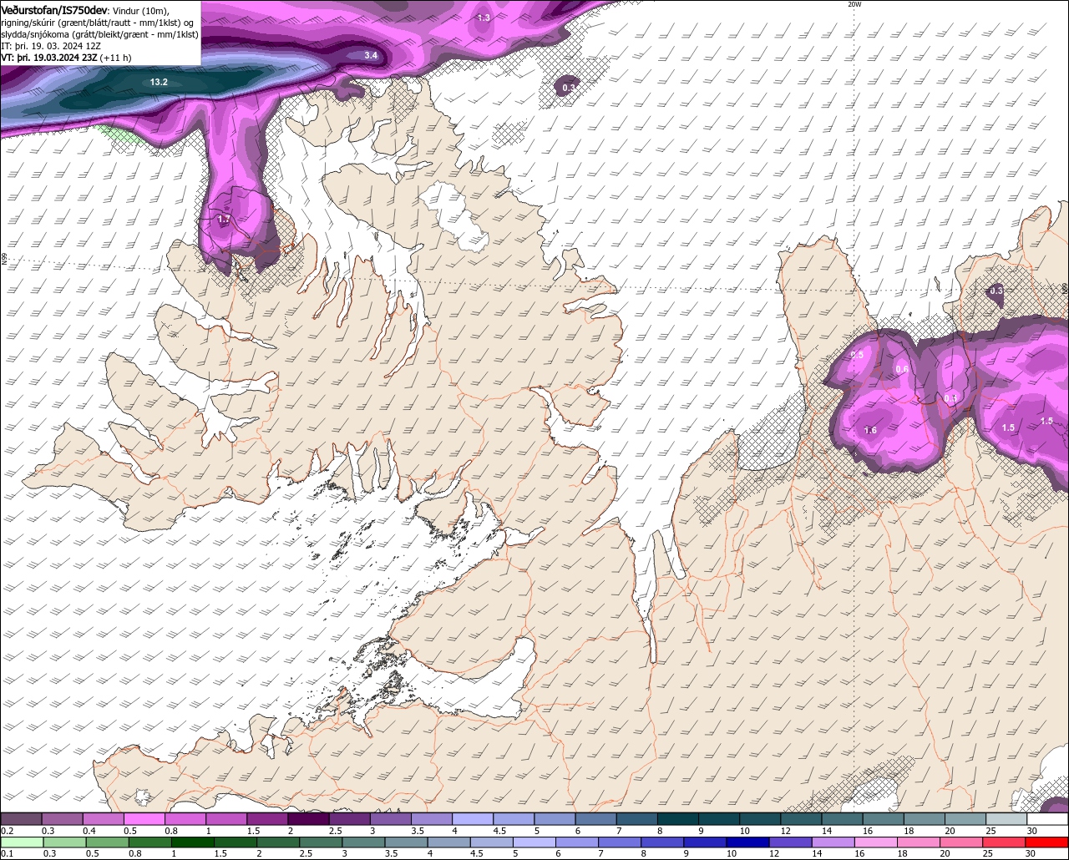Click upper scale light grey swatch between 25 and 30
Image resolution: width=1069 pixels, height=860 pixels.
[1006, 819]
